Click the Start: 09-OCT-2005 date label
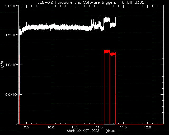Screen dimensions: 169x135 (x=83, y=131)
